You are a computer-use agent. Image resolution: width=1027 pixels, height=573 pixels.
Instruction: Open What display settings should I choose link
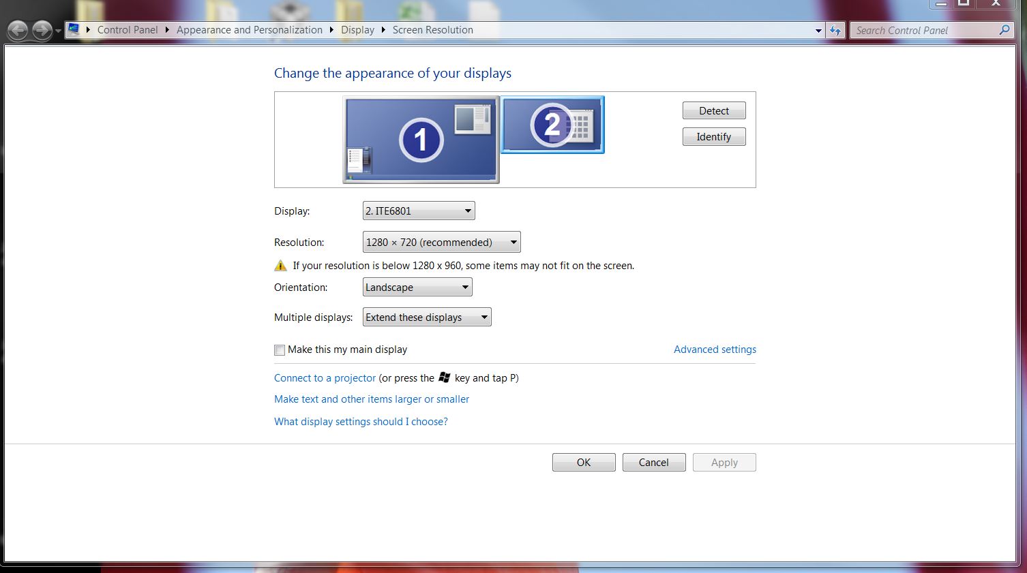click(361, 422)
